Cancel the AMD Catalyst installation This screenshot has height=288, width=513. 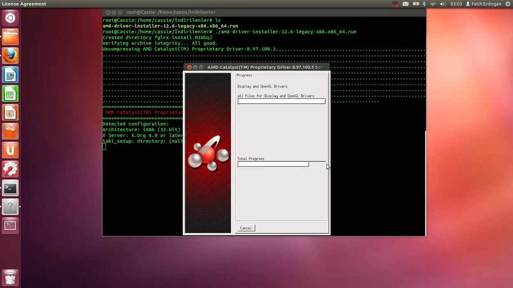(246, 228)
